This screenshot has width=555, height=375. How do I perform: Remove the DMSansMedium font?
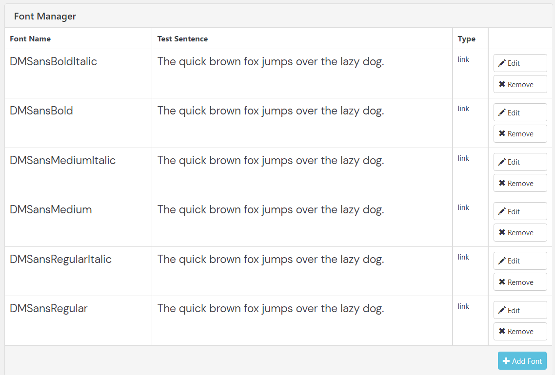point(520,232)
